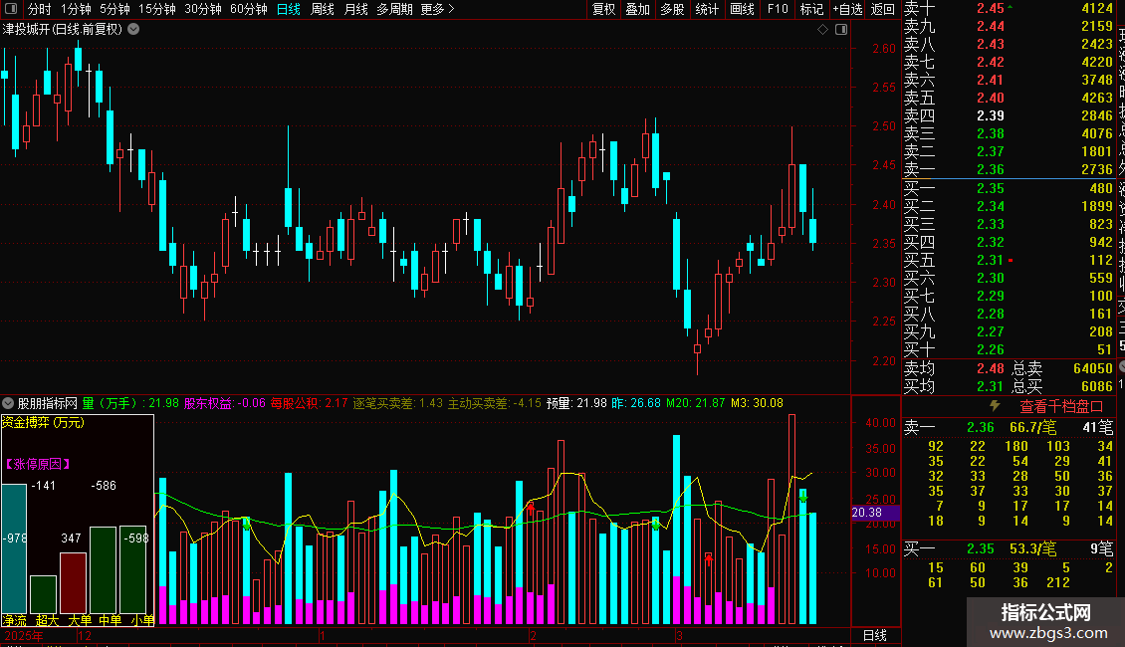1125x647 pixels.
Task: Click the 卖一 price 2.36 order row
Action: [1009, 169]
